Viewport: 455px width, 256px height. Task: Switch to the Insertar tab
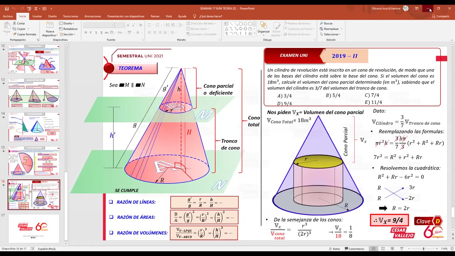tap(37, 16)
